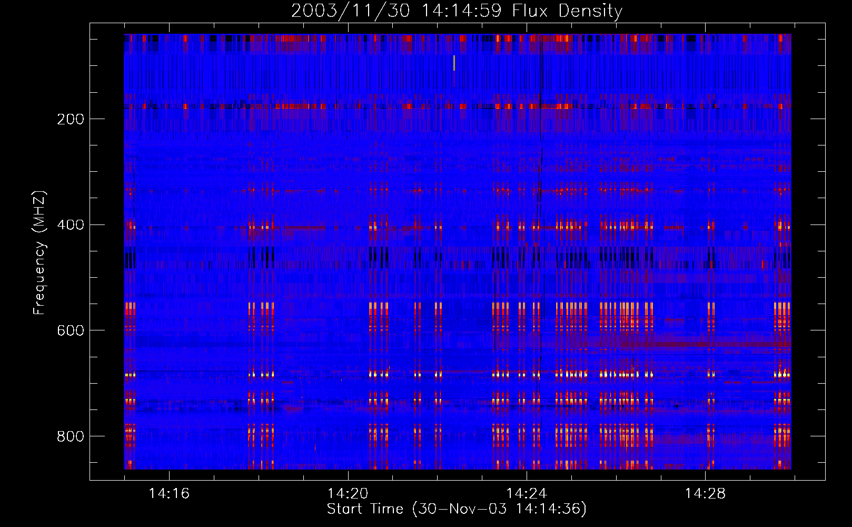Screen dimensions: 852x527
Task: Click the 400 frequency tick label
Action: tap(71, 225)
